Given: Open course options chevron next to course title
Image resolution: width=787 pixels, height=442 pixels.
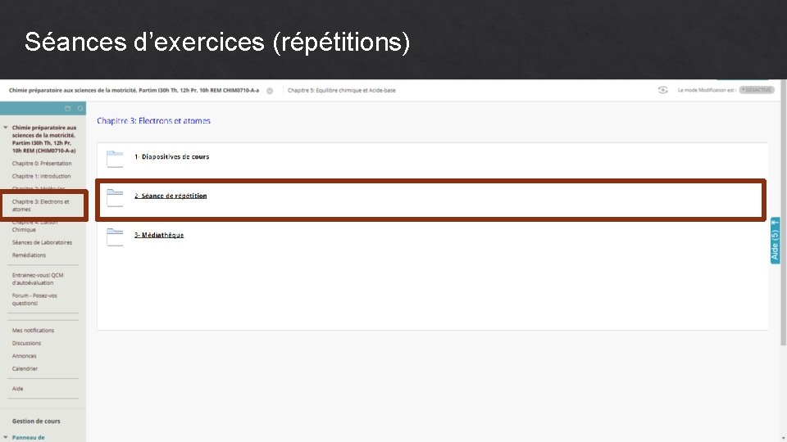Looking at the screenshot, I should click(x=270, y=91).
